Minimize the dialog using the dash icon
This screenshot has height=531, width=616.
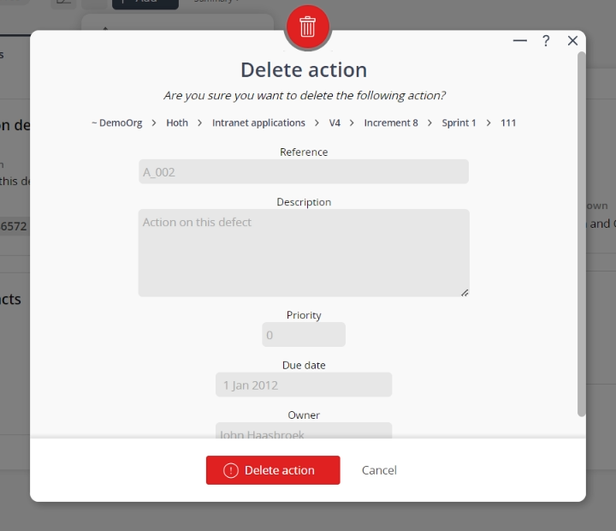[520, 40]
